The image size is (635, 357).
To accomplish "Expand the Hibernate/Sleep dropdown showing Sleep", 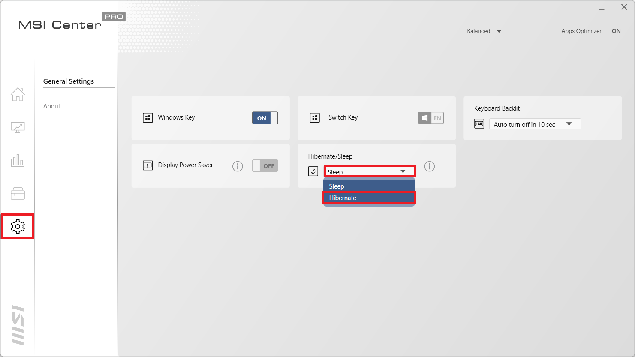I will (370, 171).
